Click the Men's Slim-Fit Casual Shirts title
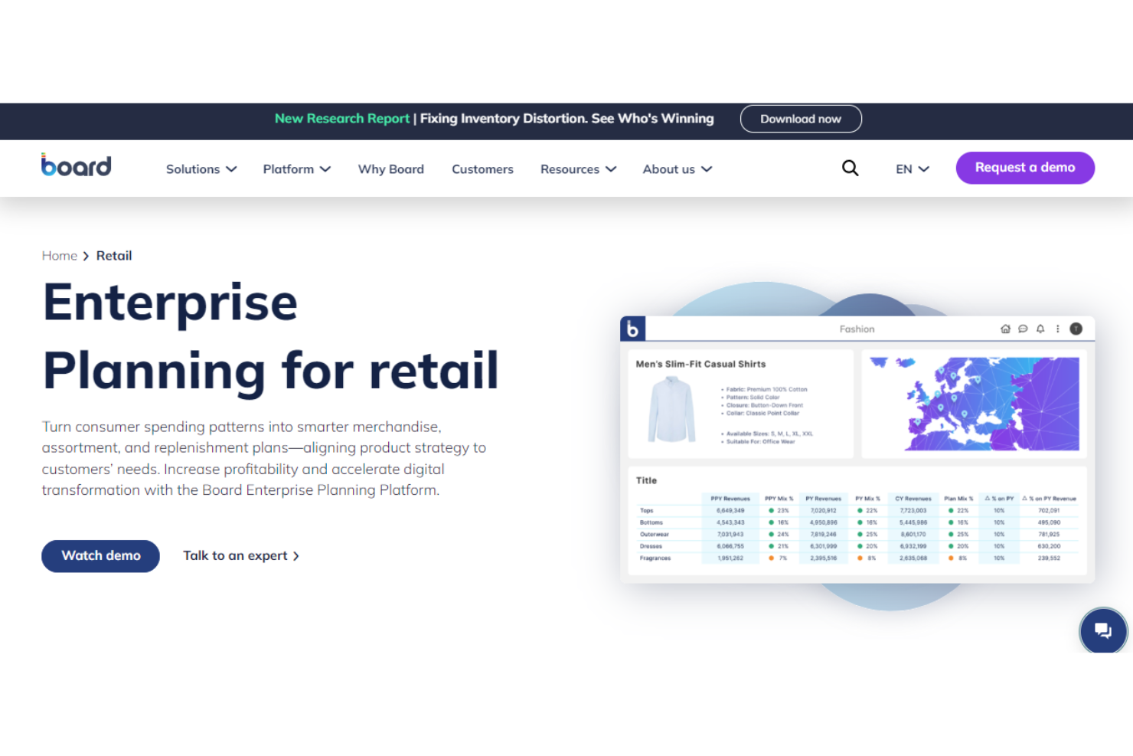Viewport: 1133px width, 756px height. 700,365
